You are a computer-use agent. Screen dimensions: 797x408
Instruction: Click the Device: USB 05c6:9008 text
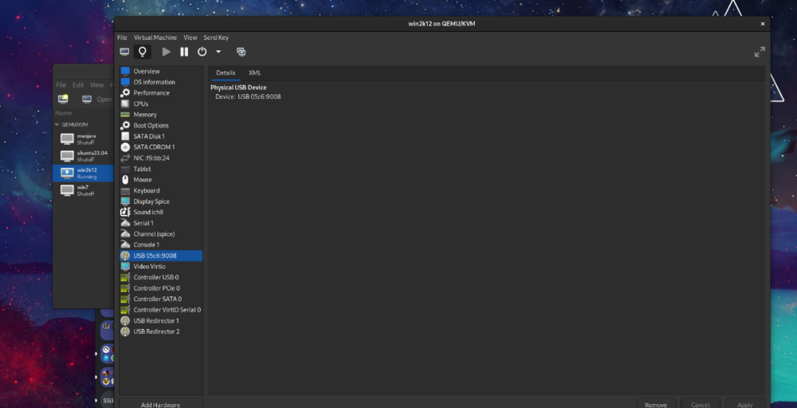point(248,96)
